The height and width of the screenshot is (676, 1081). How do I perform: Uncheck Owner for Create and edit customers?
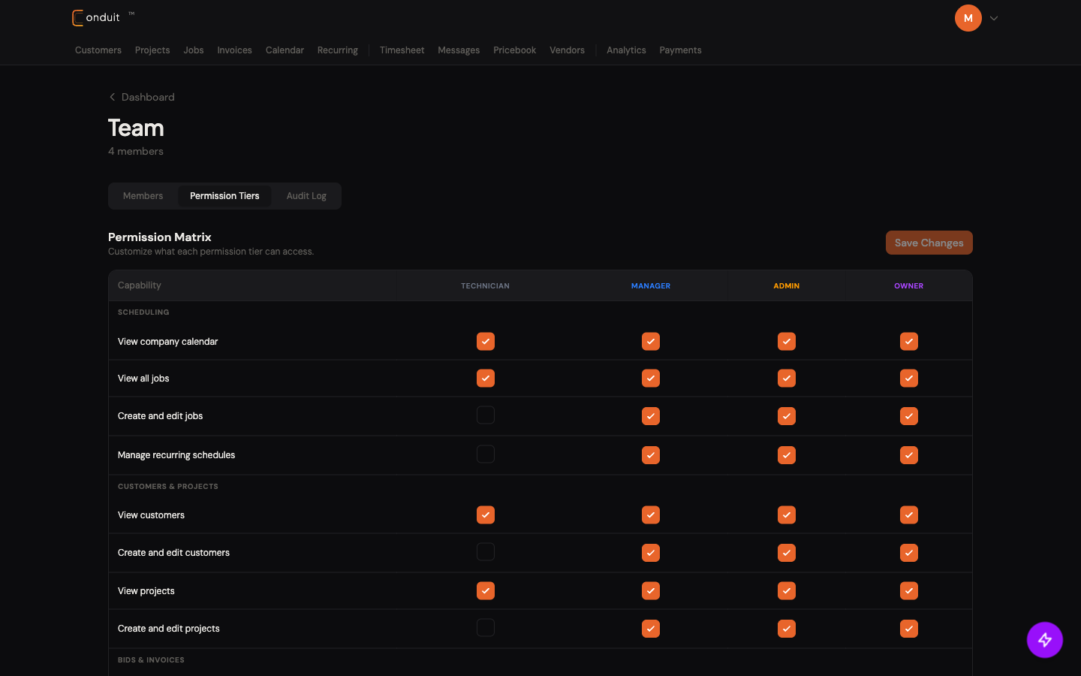click(909, 553)
